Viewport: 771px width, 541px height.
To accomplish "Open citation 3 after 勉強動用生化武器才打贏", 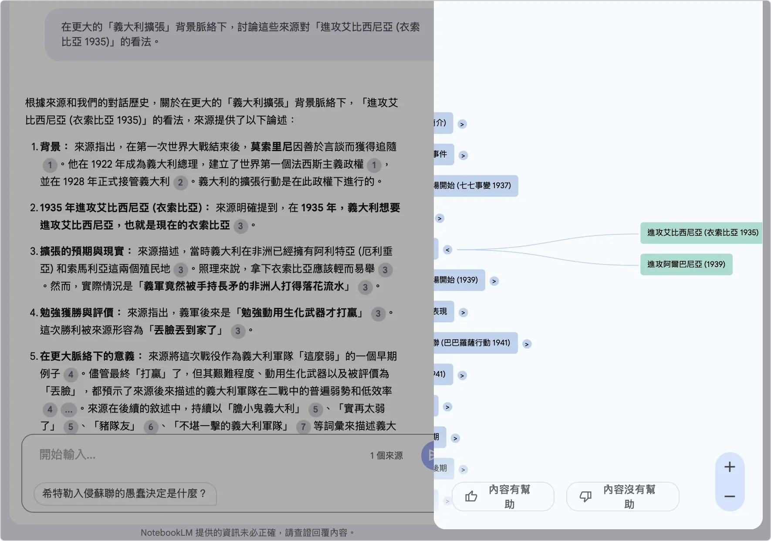I will tap(378, 314).
